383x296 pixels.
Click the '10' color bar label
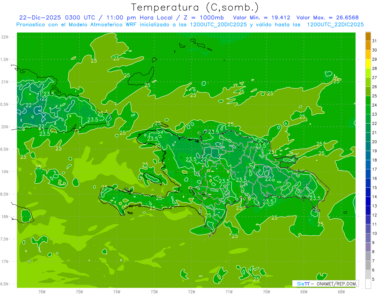375,233
